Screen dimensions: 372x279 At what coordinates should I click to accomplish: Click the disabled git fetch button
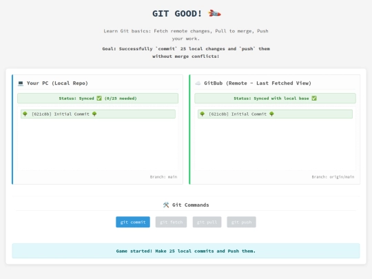click(171, 222)
